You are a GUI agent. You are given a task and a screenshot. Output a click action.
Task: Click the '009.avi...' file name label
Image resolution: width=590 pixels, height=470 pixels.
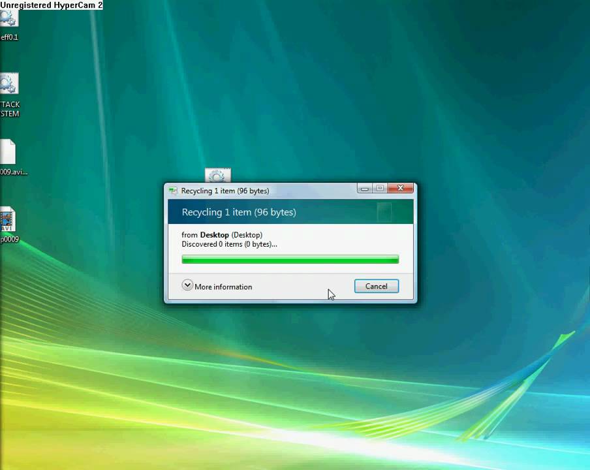click(x=14, y=172)
